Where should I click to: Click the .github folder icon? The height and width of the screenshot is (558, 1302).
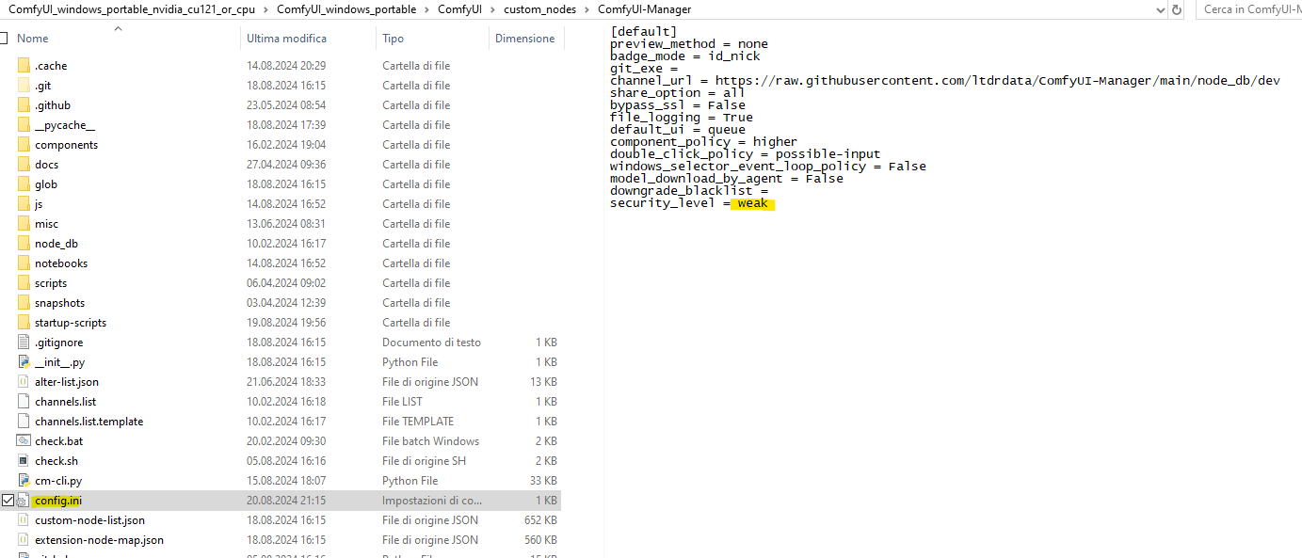point(24,105)
